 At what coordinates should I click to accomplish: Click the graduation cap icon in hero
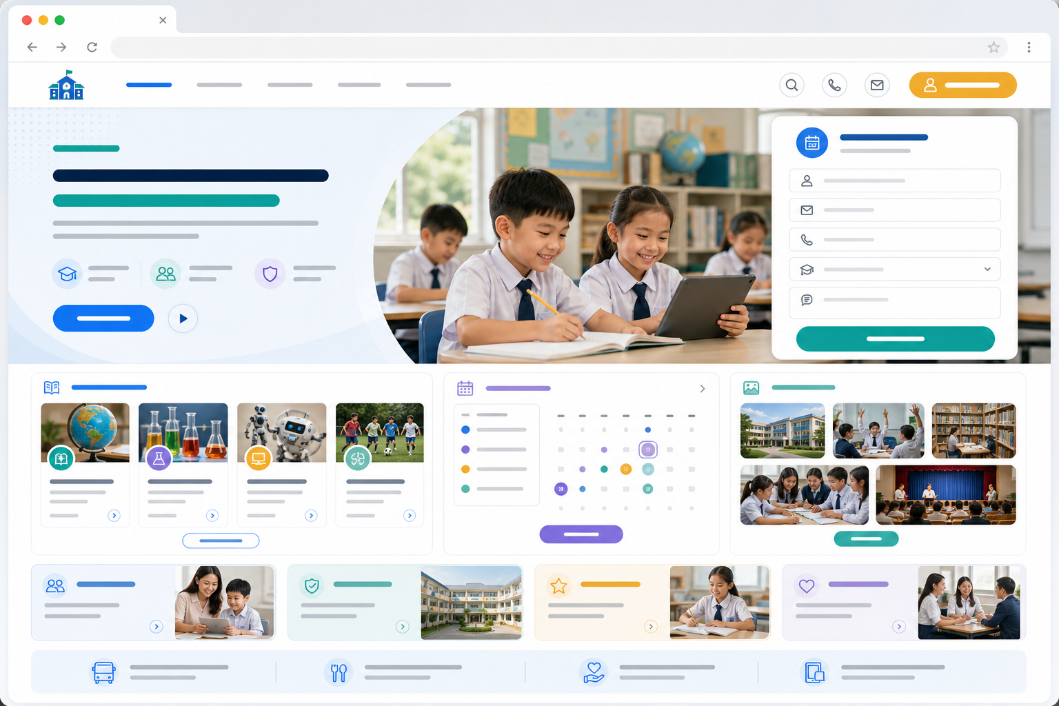point(67,274)
